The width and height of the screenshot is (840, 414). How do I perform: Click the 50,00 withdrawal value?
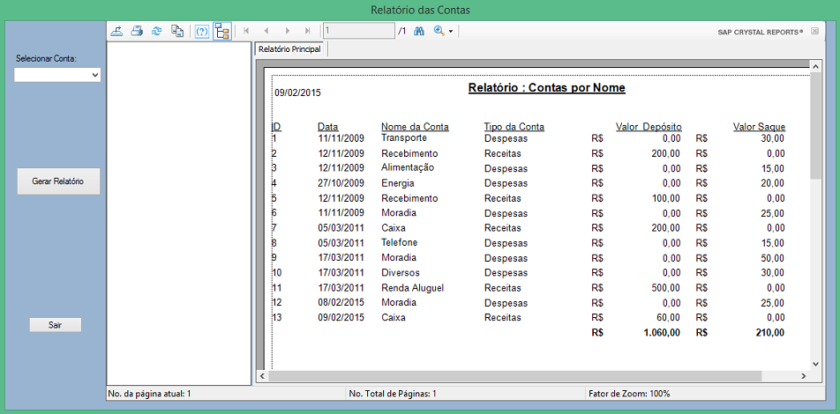(773, 258)
